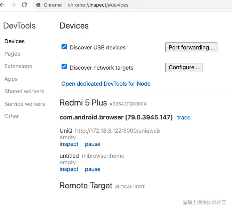
Task: Select Devices in the DevTools sidebar
Action: pyautogui.click(x=15, y=41)
